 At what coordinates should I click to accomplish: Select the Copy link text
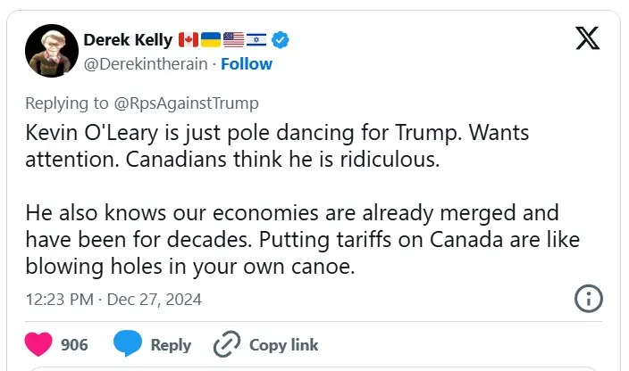(x=283, y=345)
